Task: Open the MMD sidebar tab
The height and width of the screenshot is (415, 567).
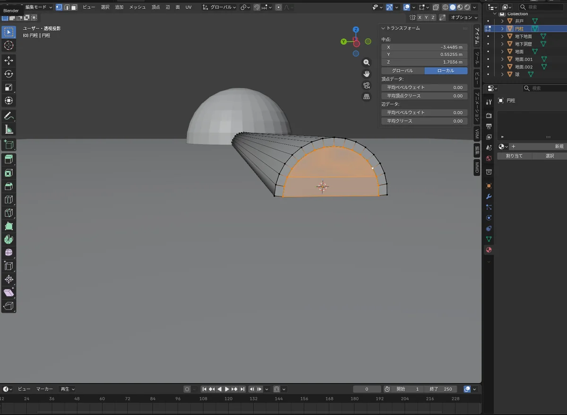Action: (477, 167)
